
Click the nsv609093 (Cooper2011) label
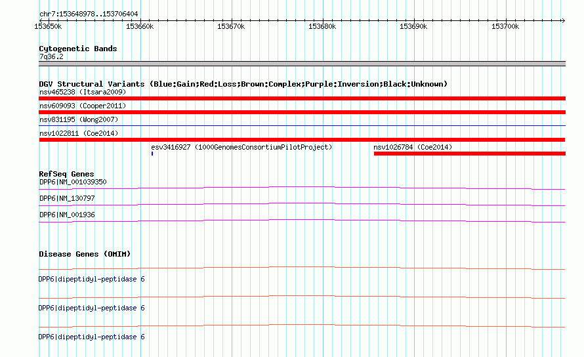83,106
